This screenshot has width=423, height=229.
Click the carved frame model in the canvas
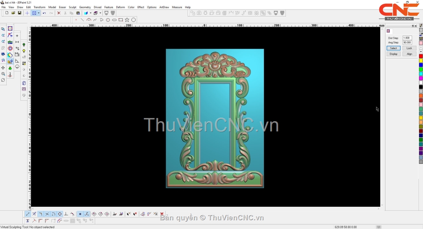215,118
